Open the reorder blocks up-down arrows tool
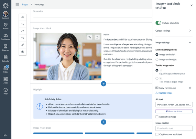Image resolution: width=196 pixels, height=139 pixels. [23, 38]
